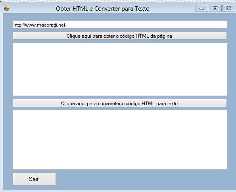236x192 pixels.
Task: Minimize the Obter HTML window
Action: [201, 8]
